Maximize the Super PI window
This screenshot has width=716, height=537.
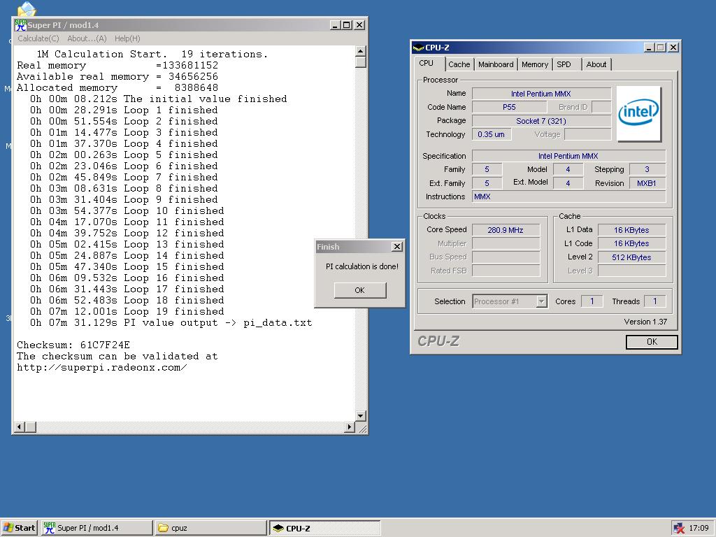[x=347, y=25]
